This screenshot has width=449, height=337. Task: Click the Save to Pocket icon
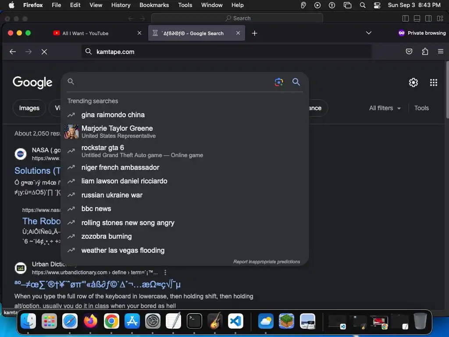pos(409,52)
